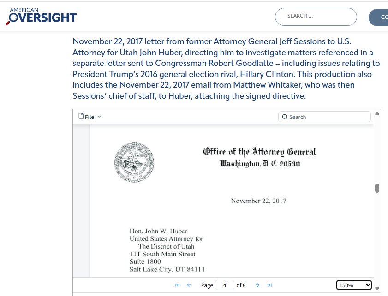Click the document viewer Search field

328,117
